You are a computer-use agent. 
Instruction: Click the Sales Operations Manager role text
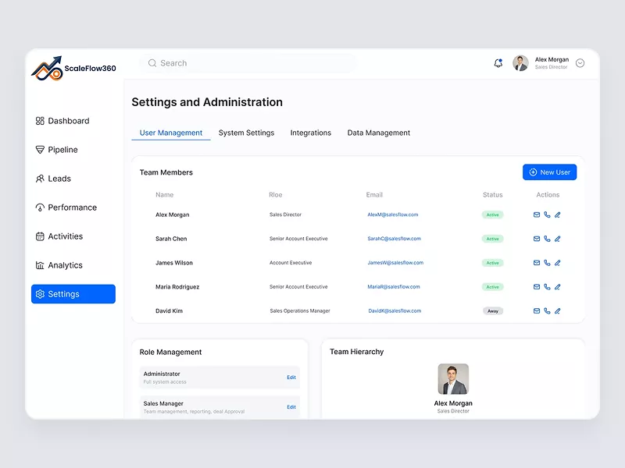coord(300,310)
